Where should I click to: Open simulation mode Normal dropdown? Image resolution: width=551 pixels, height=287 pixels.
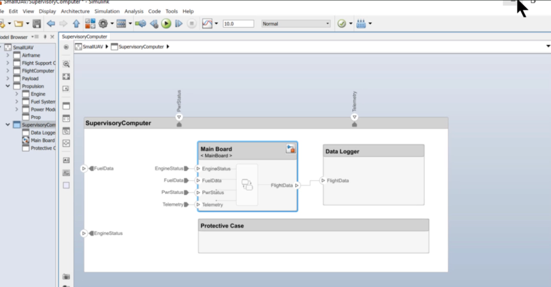click(x=296, y=23)
